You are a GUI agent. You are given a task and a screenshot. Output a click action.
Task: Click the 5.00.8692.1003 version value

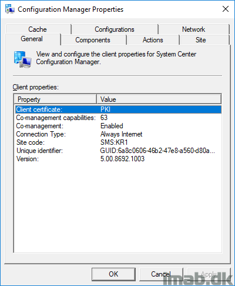point(122,159)
